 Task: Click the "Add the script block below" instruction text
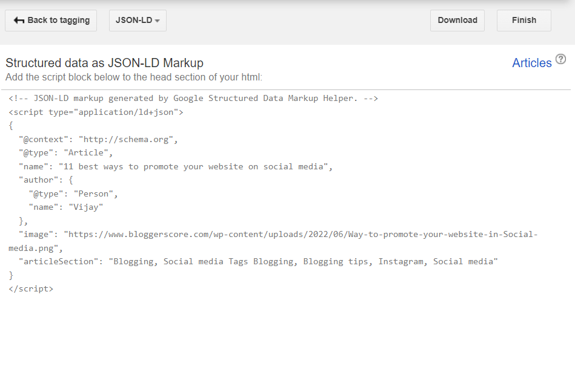pos(134,77)
